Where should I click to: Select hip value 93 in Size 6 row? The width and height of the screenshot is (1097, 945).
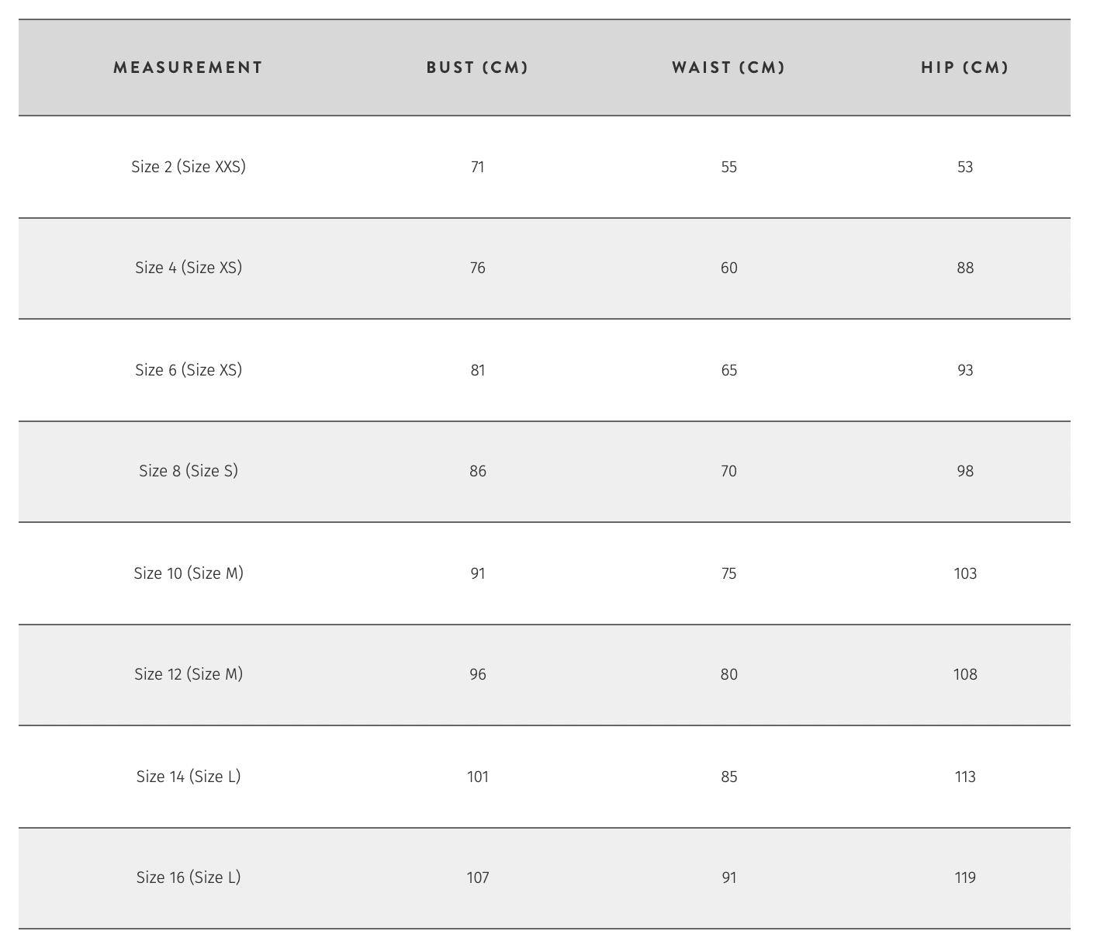click(965, 370)
